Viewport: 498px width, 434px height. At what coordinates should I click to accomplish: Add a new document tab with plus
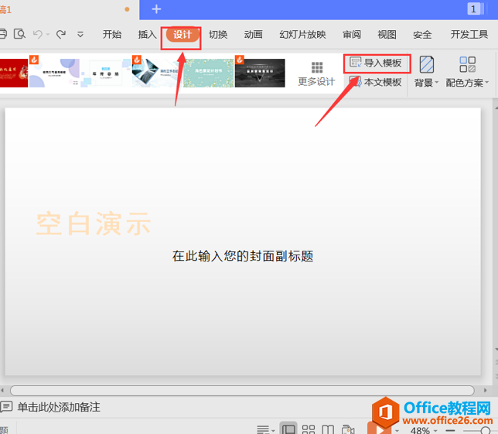(x=156, y=9)
